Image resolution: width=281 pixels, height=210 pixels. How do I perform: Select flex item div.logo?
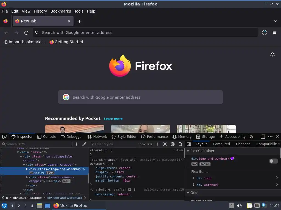204,178
